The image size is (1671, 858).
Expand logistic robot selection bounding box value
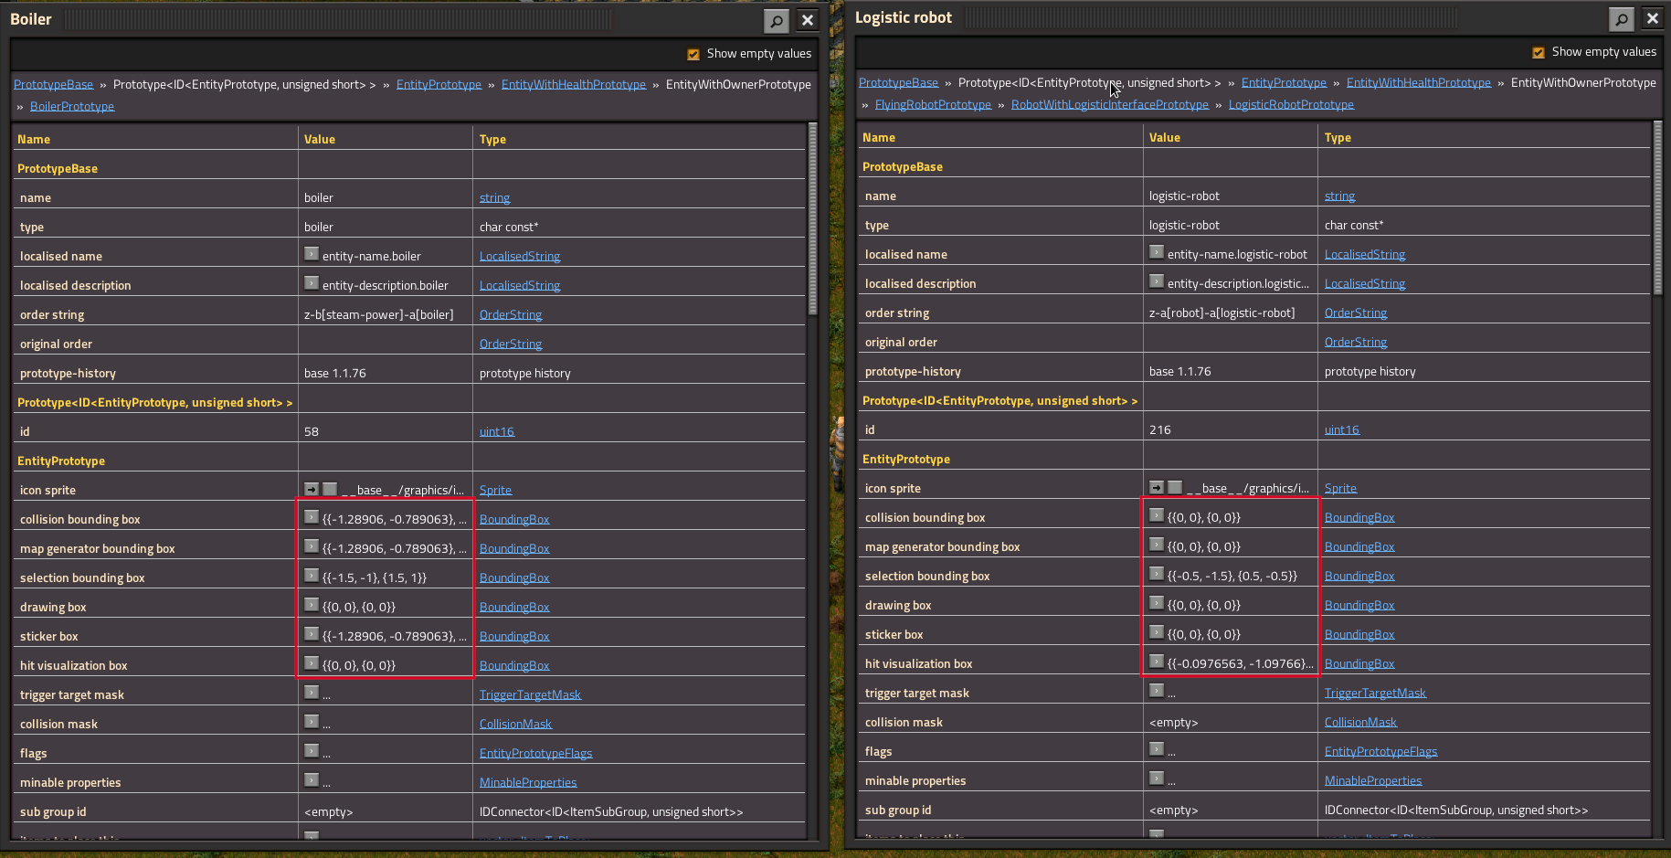pyautogui.click(x=1157, y=574)
